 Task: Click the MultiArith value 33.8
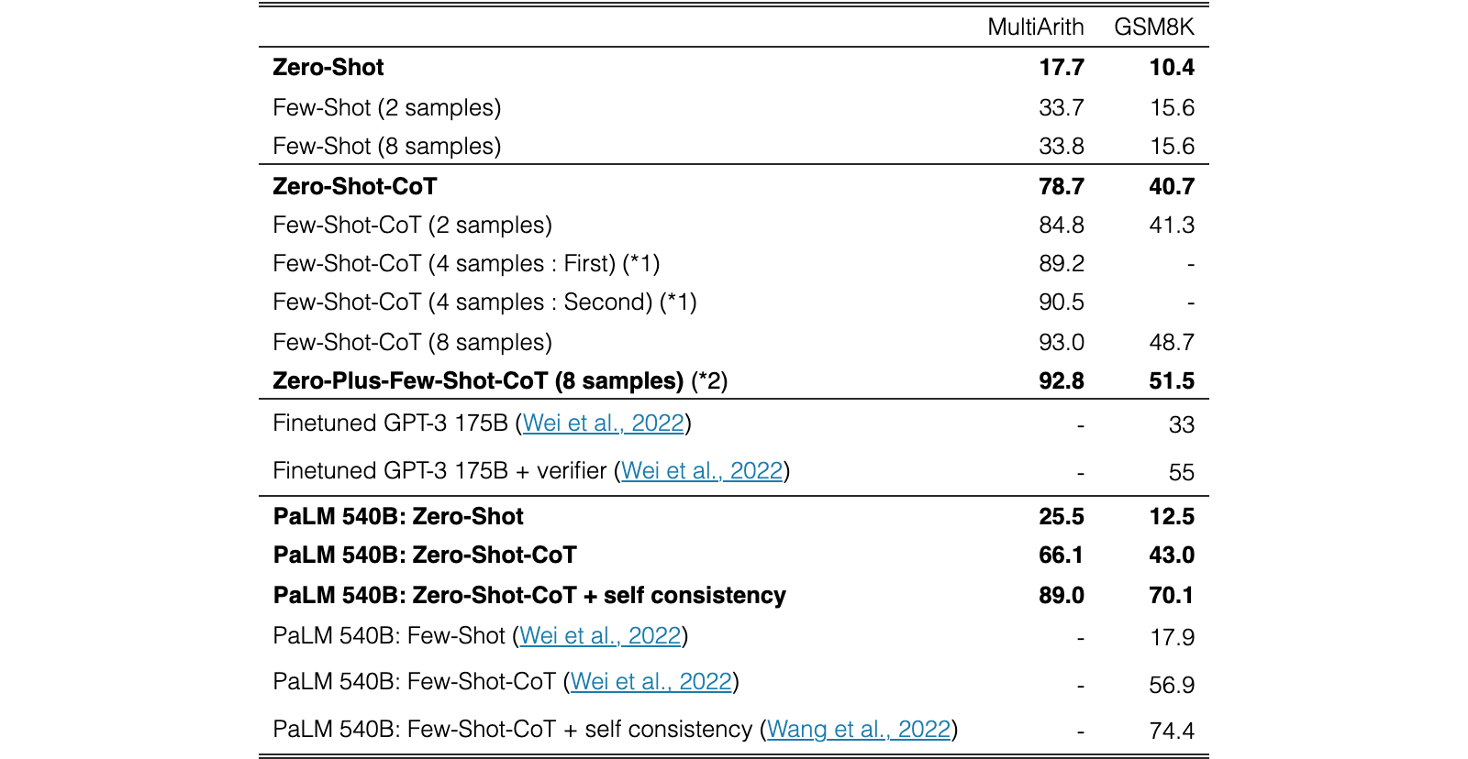point(1062,147)
